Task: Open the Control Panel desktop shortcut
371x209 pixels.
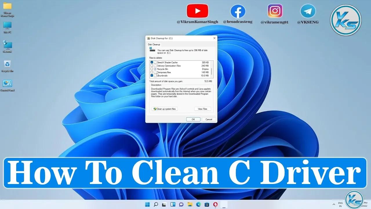Action: [7, 85]
